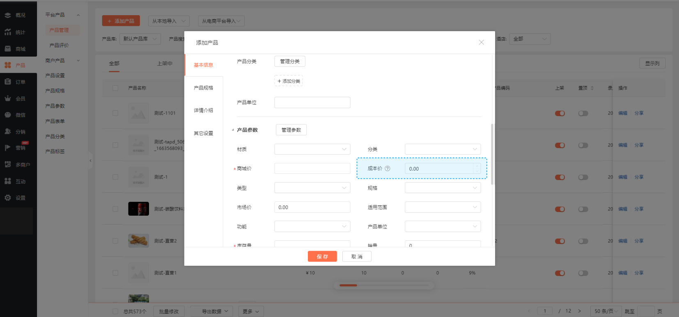Select the 产品 product sidebar icon
This screenshot has width=679, height=317.
tap(8, 65)
